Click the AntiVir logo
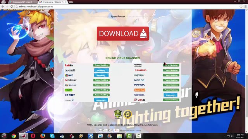 click(x=69, y=65)
